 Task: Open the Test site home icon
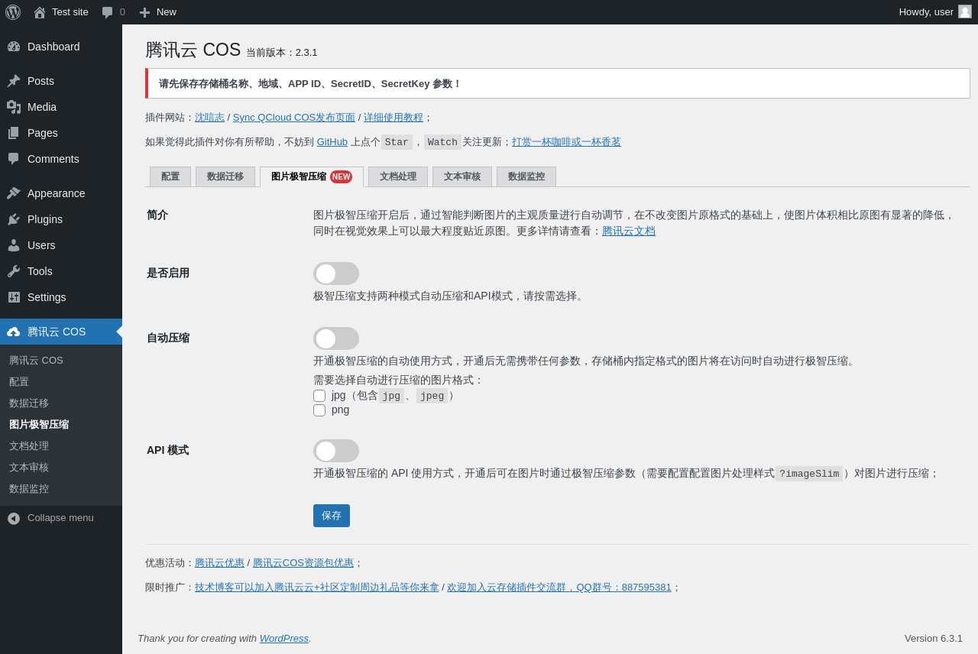pos(40,12)
